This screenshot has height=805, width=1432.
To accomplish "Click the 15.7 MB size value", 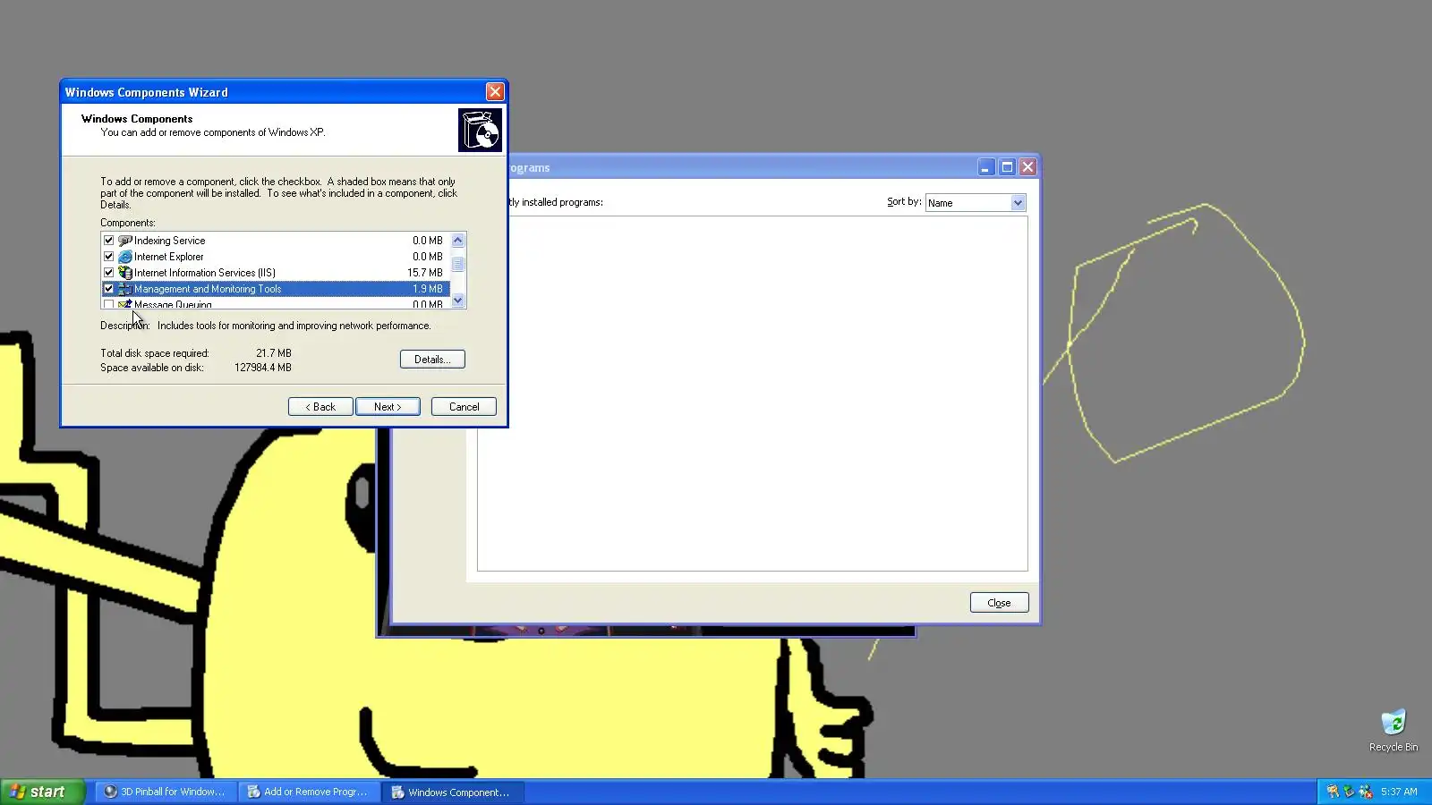I will click(x=425, y=273).
